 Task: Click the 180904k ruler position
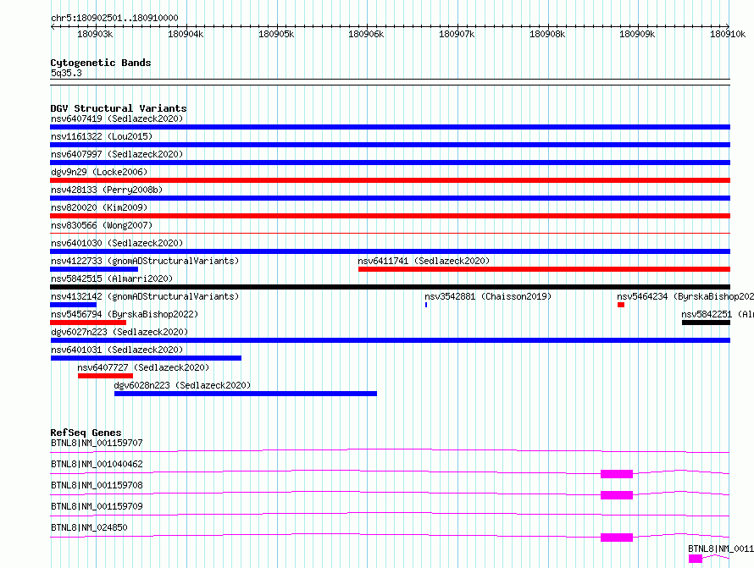(186, 34)
